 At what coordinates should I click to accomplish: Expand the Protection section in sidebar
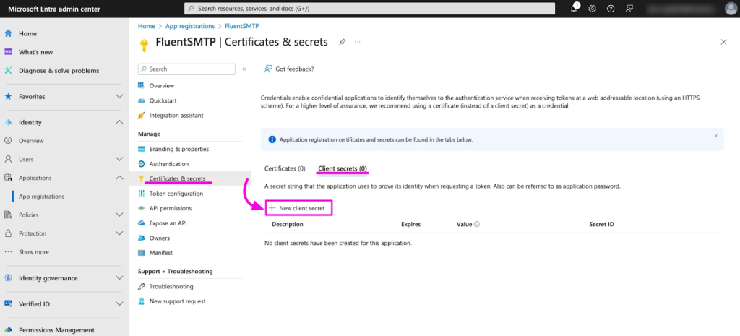tap(119, 233)
